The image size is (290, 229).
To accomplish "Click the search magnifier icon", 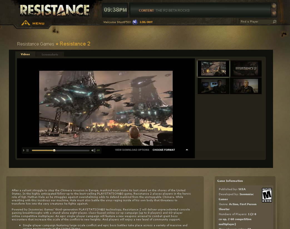I will (274, 22).
